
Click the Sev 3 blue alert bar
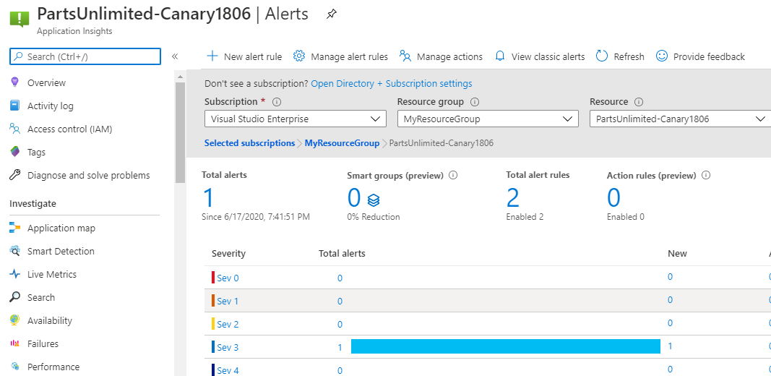506,346
